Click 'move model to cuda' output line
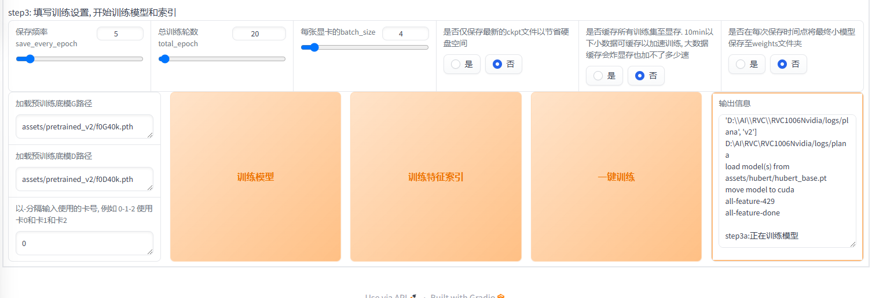The height and width of the screenshot is (298, 872). (760, 189)
